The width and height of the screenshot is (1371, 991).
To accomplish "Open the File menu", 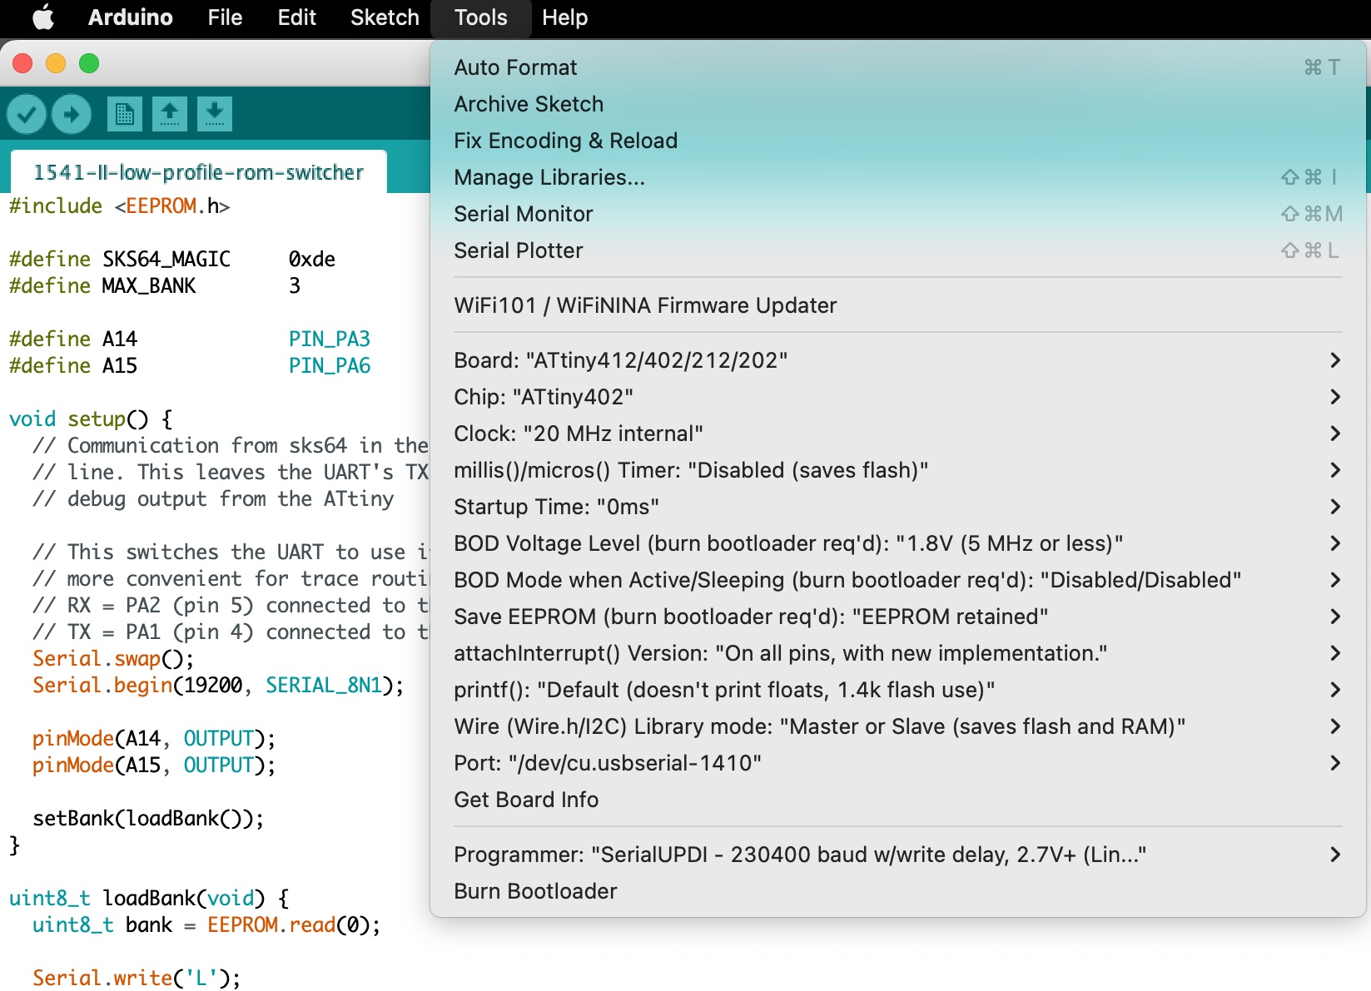I will pos(225,17).
